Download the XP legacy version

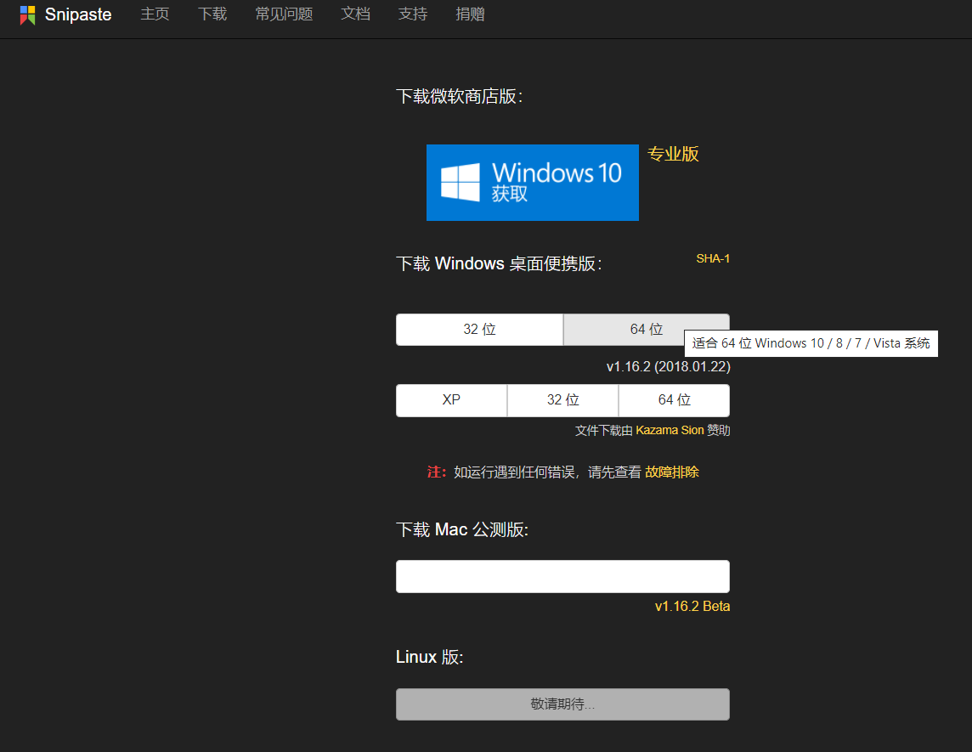coord(451,399)
